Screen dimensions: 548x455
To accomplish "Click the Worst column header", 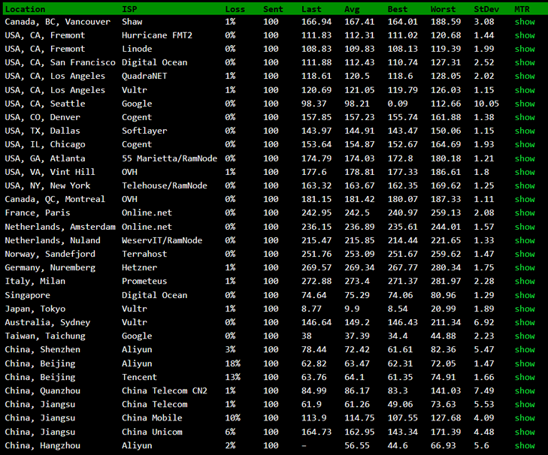I will click(x=443, y=10).
